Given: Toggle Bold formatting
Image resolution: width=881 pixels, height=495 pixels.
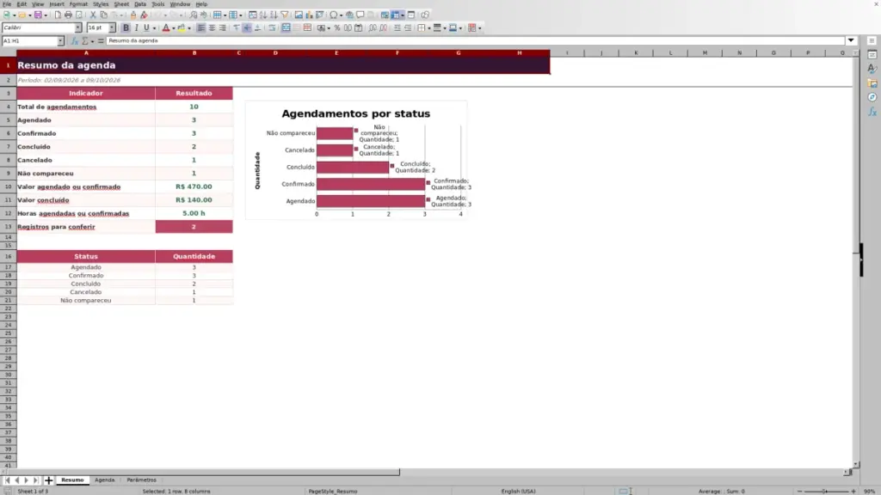Looking at the screenshot, I should (126, 28).
